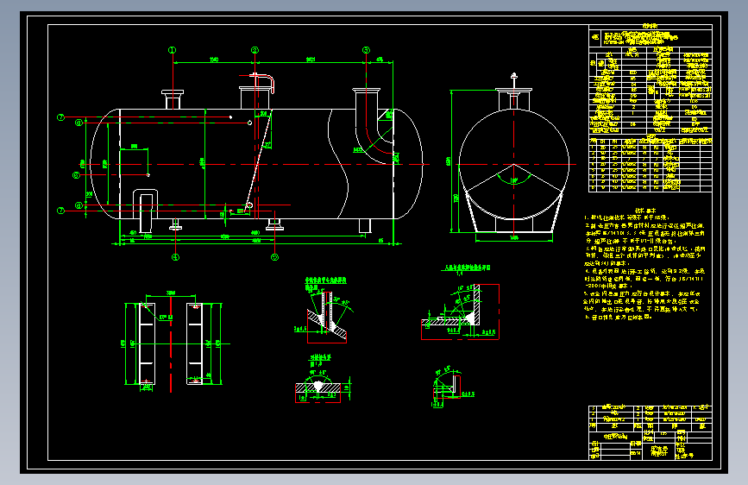Select balloon number 1 above the tank
The height and width of the screenshot is (485, 748).
pyautogui.click(x=173, y=50)
